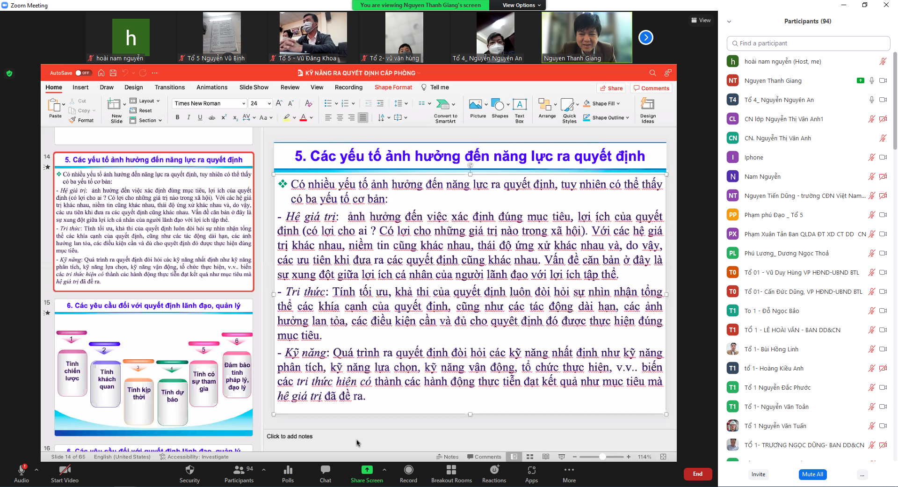Toggle the AutoSave switch in PowerPoint
This screenshot has height=487, width=898.
(83, 73)
